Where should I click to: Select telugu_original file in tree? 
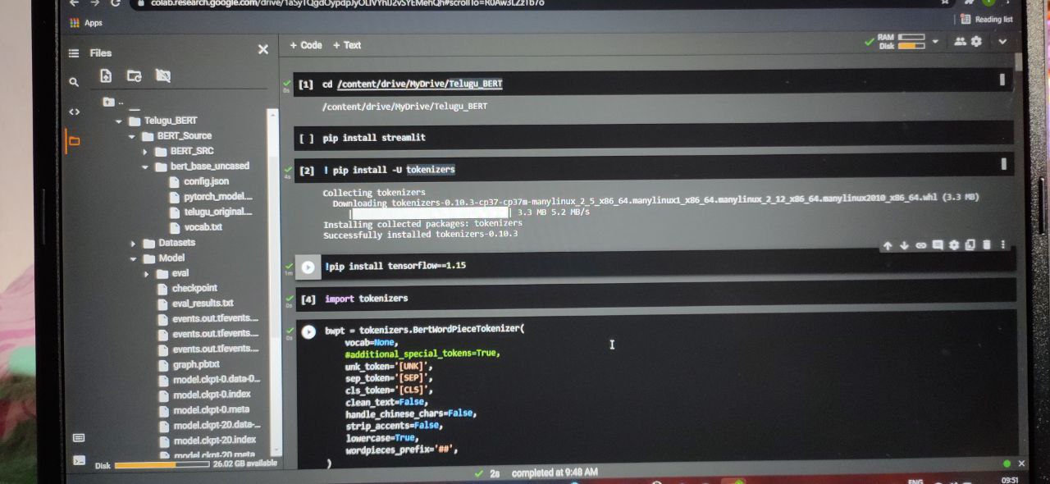click(x=218, y=212)
